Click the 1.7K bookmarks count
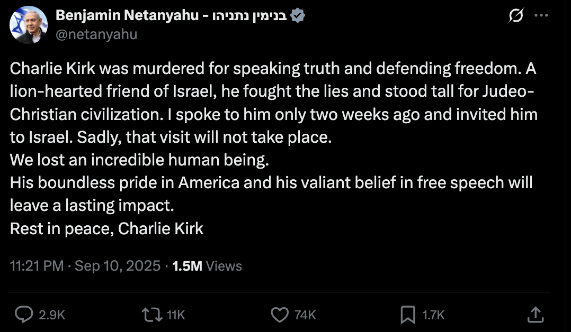This screenshot has width=571, height=332. point(433,315)
